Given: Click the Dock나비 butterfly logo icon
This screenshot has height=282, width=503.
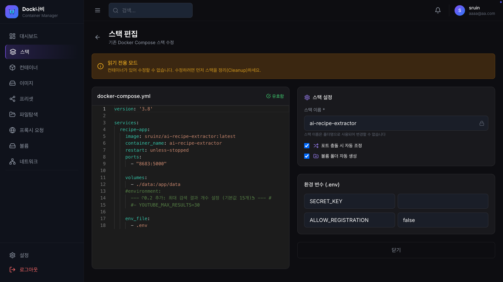Looking at the screenshot, I should click(12, 12).
